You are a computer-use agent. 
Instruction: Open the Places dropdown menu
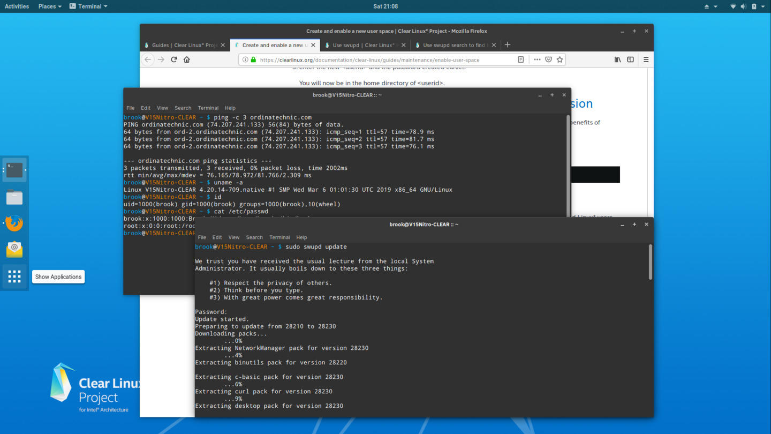coord(49,6)
